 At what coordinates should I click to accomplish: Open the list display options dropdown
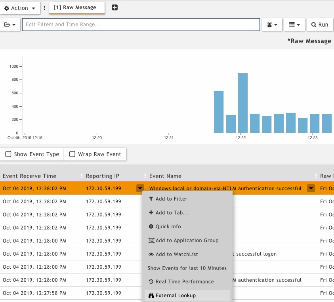(294, 25)
